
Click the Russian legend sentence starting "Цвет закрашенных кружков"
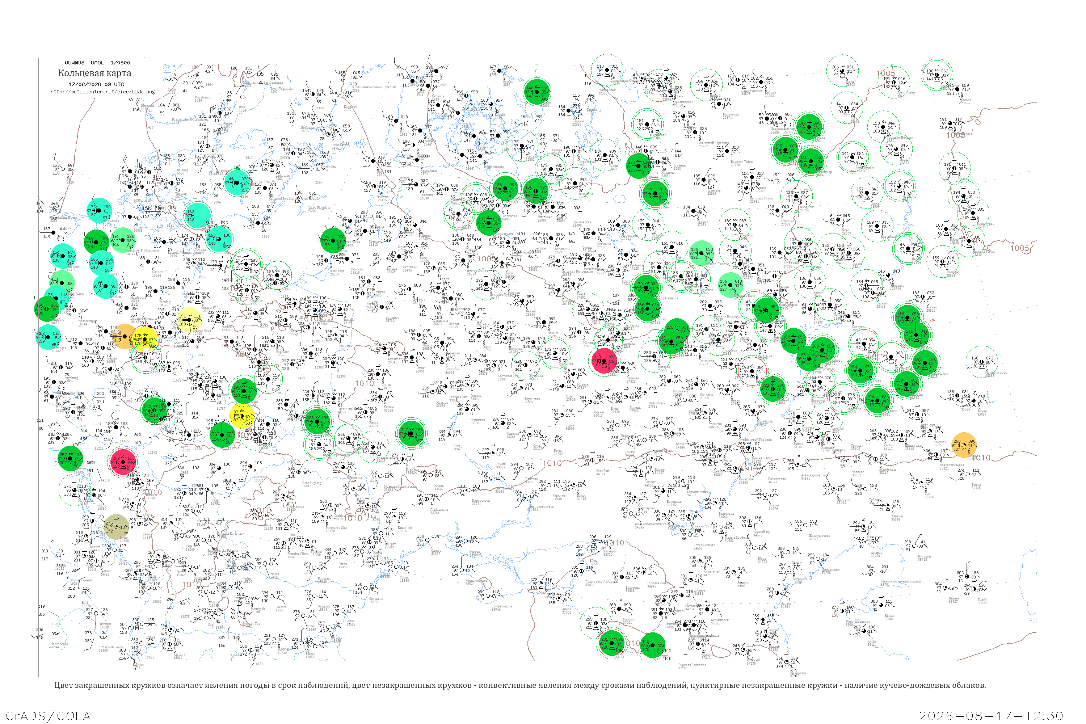(520, 685)
